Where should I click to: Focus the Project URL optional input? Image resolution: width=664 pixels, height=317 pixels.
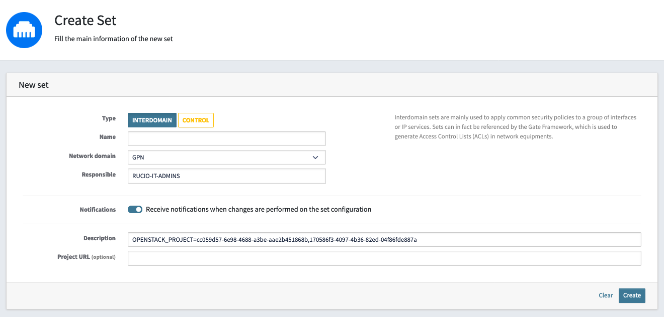384,258
